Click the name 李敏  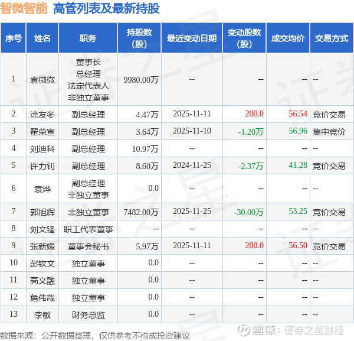42,315
